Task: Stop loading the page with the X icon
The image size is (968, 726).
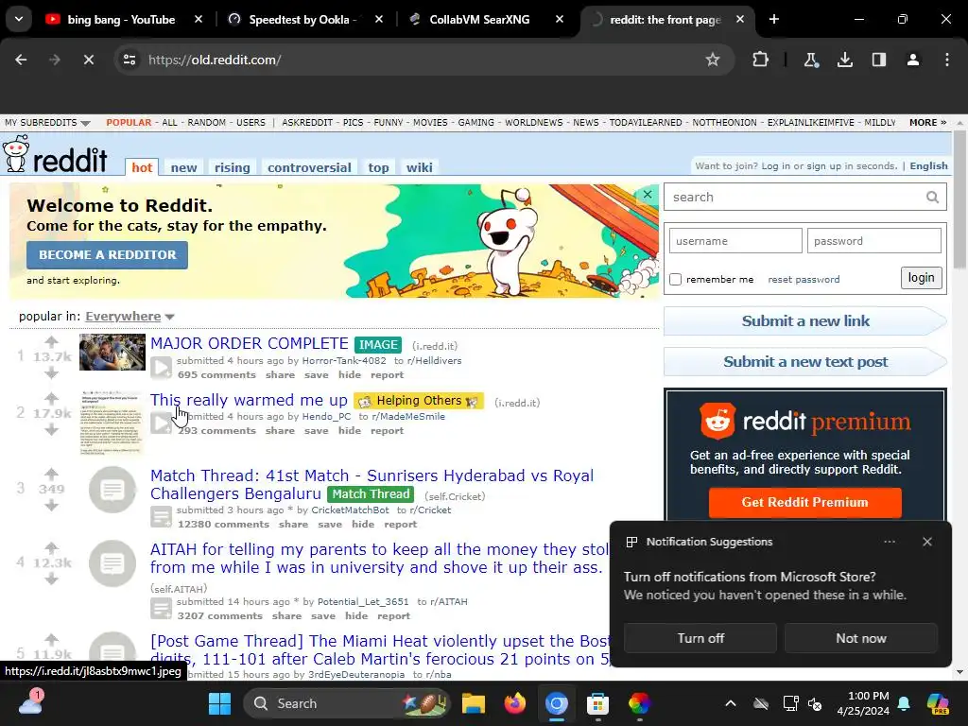Action: (x=88, y=60)
